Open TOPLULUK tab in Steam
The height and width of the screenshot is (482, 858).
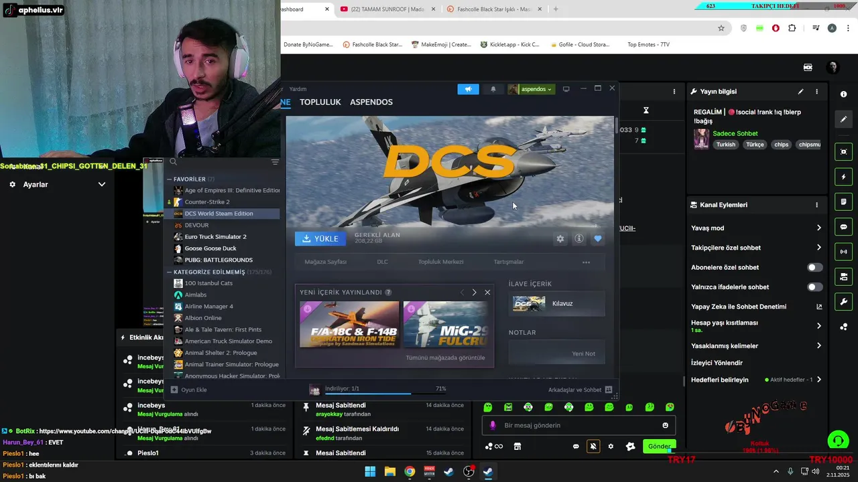tap(320, 102)
